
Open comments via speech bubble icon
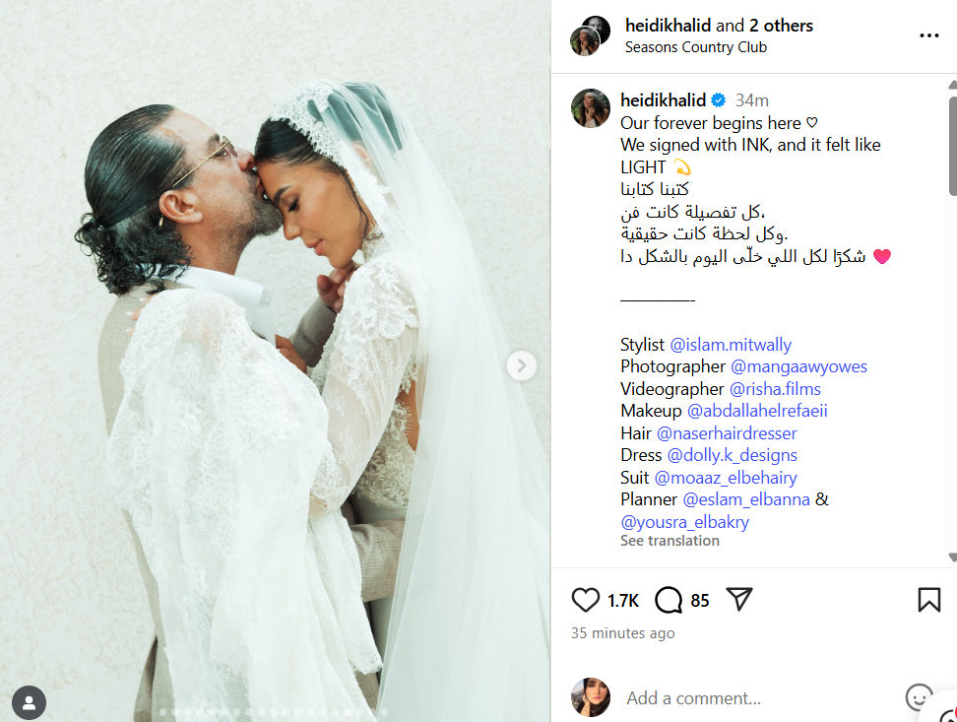click(669, 600)
